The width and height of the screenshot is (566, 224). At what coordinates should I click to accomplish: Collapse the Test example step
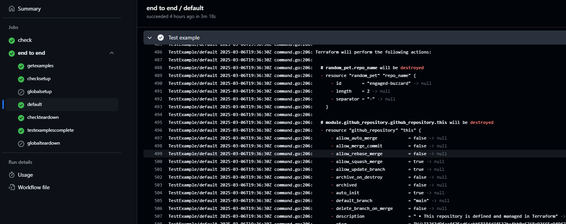(x=150, y=38)
